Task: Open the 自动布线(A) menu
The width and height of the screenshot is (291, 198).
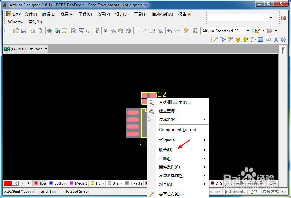Action: click(x=162, y=14)
